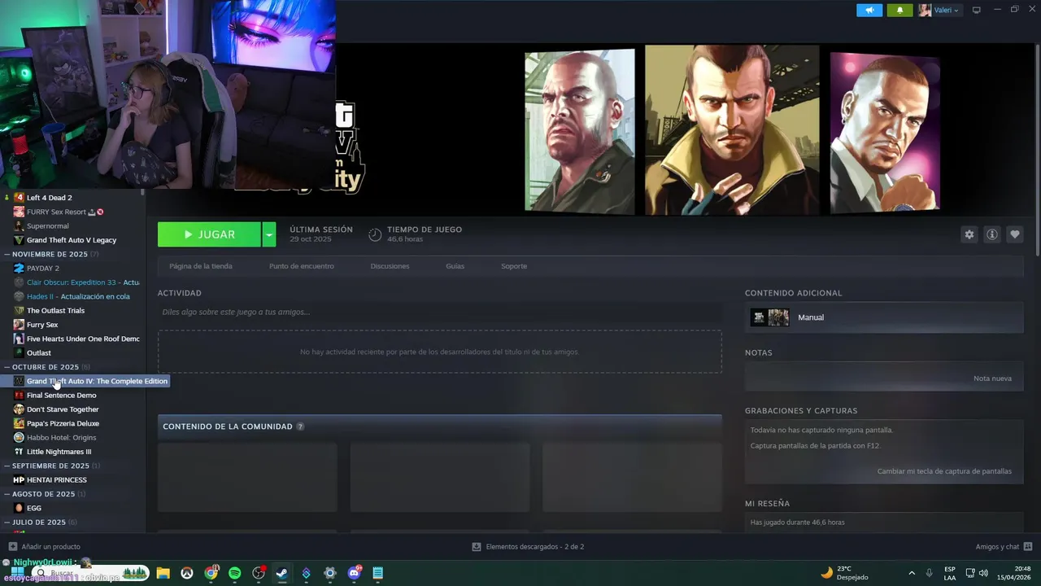Select Final Sentence Demo entry
Screen dimensions: 1041x586
(61, 396)
